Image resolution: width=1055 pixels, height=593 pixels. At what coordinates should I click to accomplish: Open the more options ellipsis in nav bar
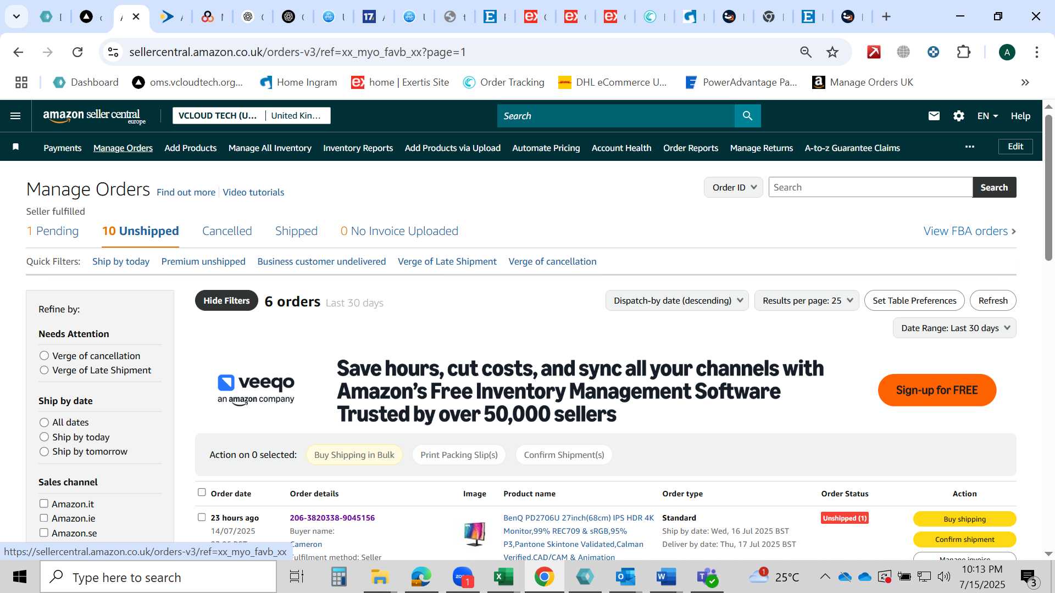click(969, 147)
